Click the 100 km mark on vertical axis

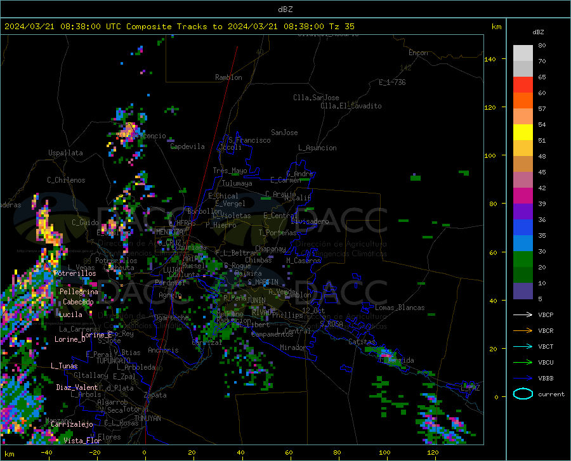click(490, 155)
